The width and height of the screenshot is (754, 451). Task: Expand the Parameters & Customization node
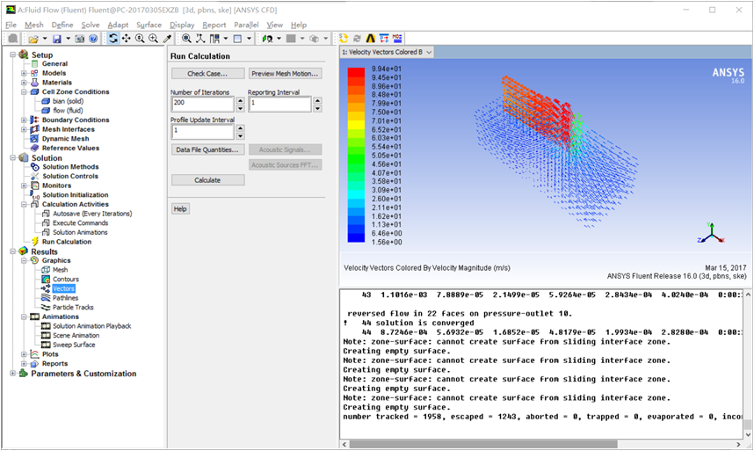12,374
